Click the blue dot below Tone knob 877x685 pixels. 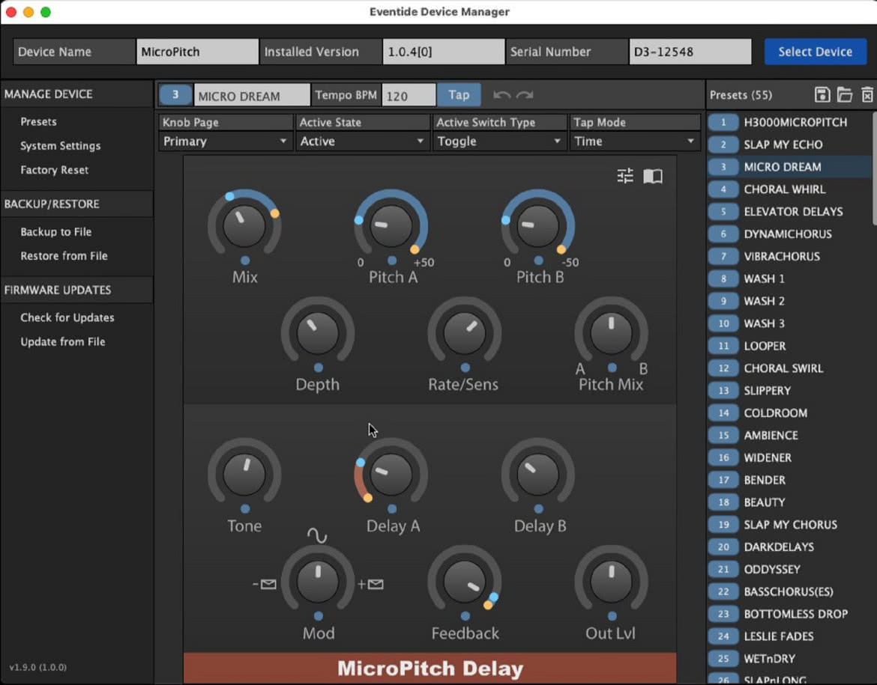click(x=245, y=509)
